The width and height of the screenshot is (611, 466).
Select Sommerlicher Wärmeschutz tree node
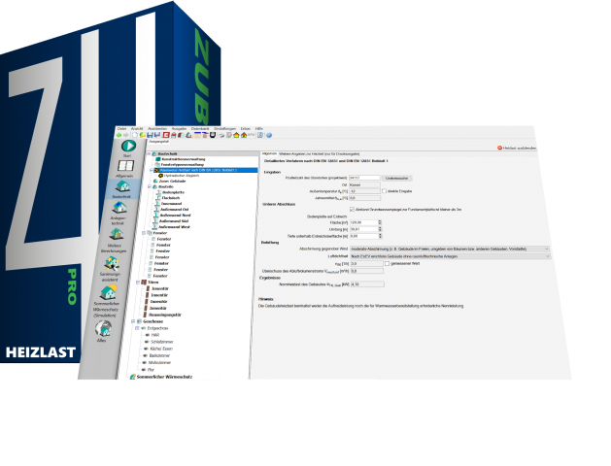click(164, 377)
